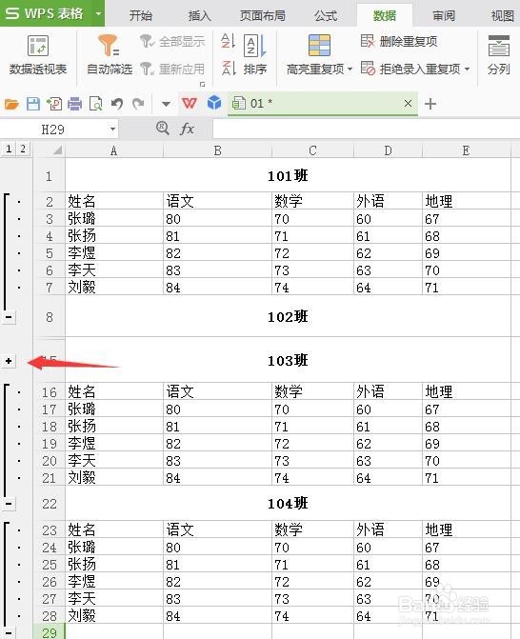This screenshot has height=639, width=520.
Task: Click the 重新应用 reapply filter button
Action: click(x=172, y=69)
